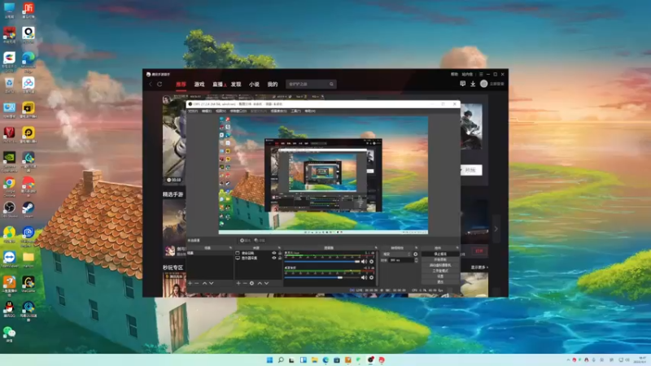The height and width of the screenshot is (366, 651).
Task: Click refresh icon in Tencent assistant window
Action: (159, 85)
